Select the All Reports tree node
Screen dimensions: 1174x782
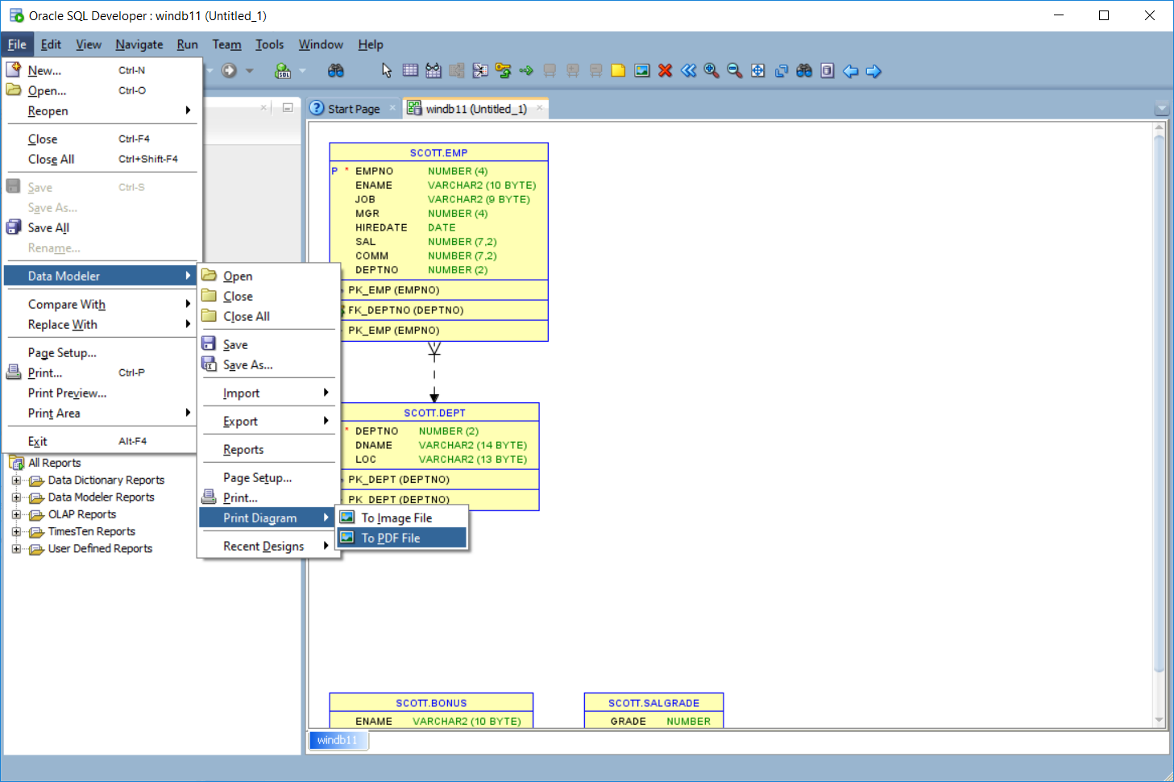pos(54,463)
